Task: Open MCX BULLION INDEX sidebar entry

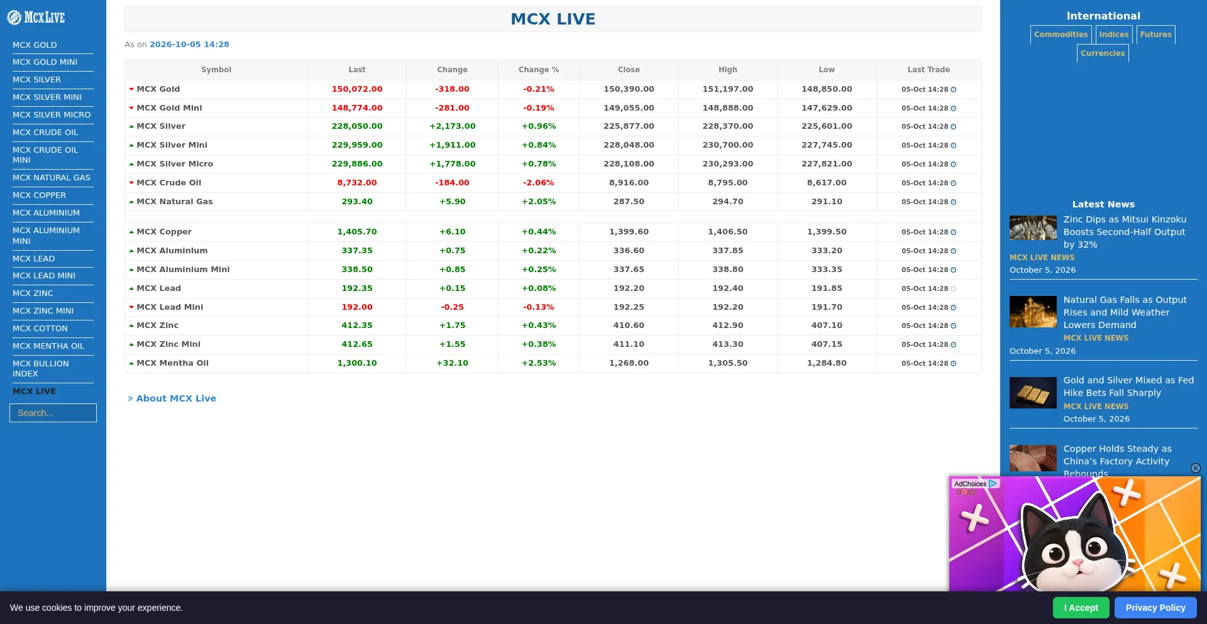Action: tap(41, 369)
